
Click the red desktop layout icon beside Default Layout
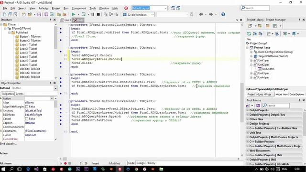coord(126,8)
